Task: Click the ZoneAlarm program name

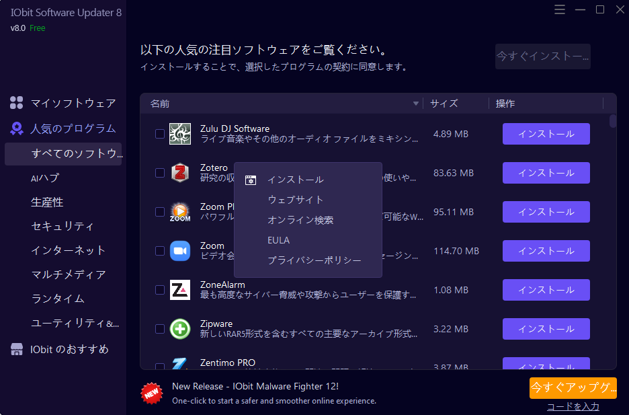Action: point(222,285)
